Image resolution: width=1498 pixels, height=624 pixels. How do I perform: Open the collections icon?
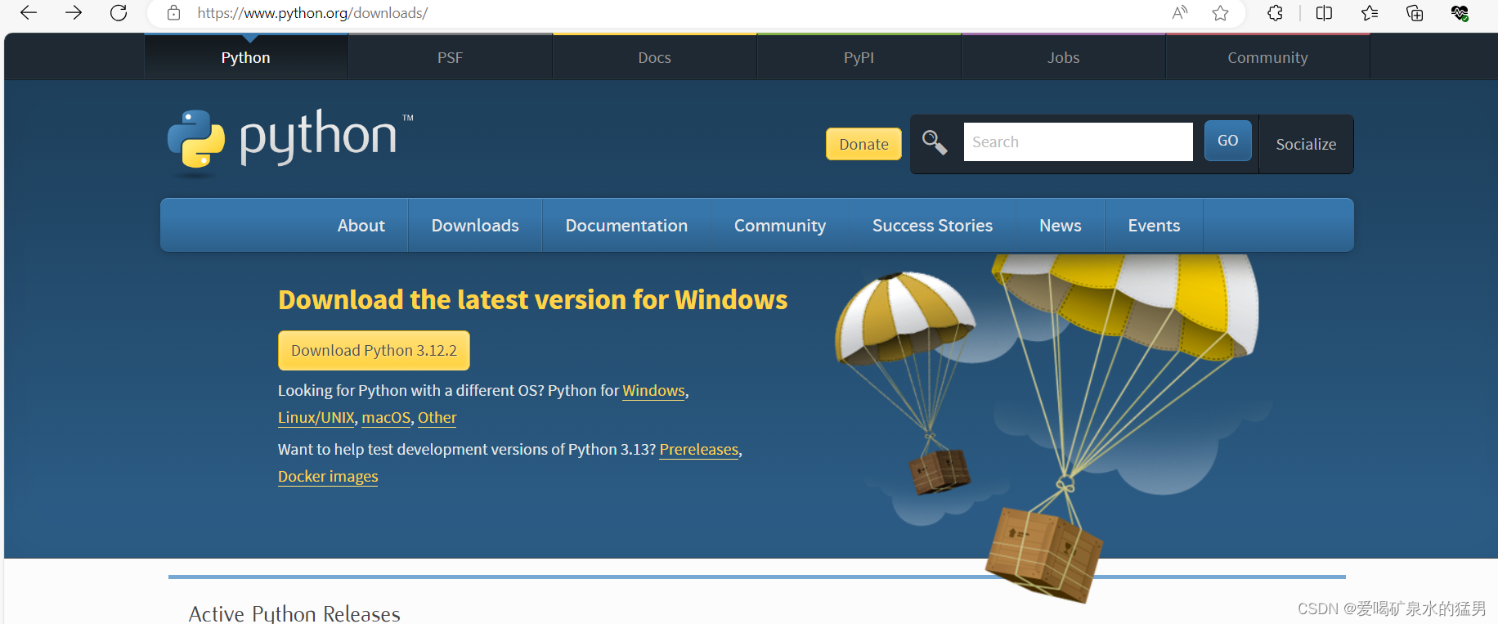[1415, 12]
